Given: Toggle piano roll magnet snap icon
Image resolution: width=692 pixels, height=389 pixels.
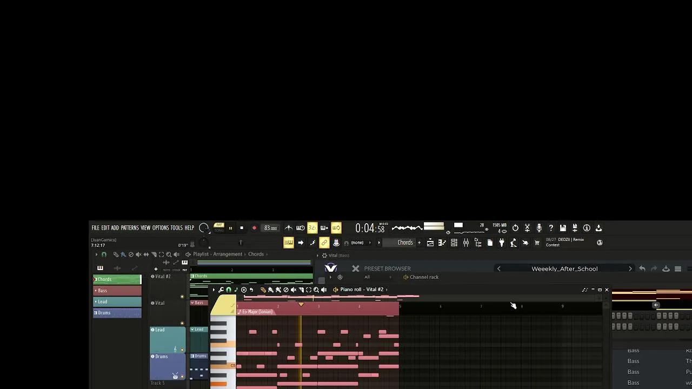Looking at the screenshot, I should coord(229,290).
